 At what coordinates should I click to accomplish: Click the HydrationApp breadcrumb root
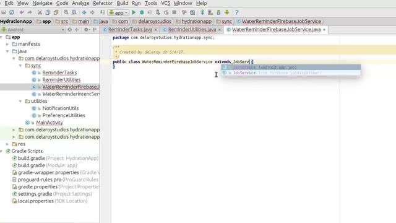(16, 22)
